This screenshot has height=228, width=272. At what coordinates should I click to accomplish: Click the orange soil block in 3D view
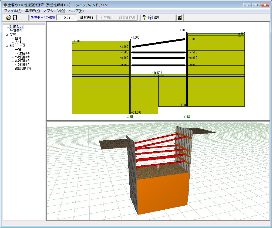(162, 193)
